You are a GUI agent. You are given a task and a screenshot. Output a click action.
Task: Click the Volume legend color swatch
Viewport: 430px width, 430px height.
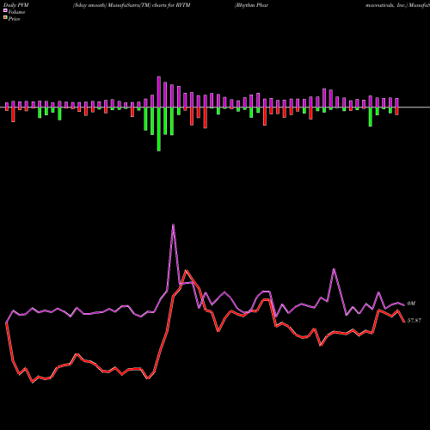pos(5,10)
